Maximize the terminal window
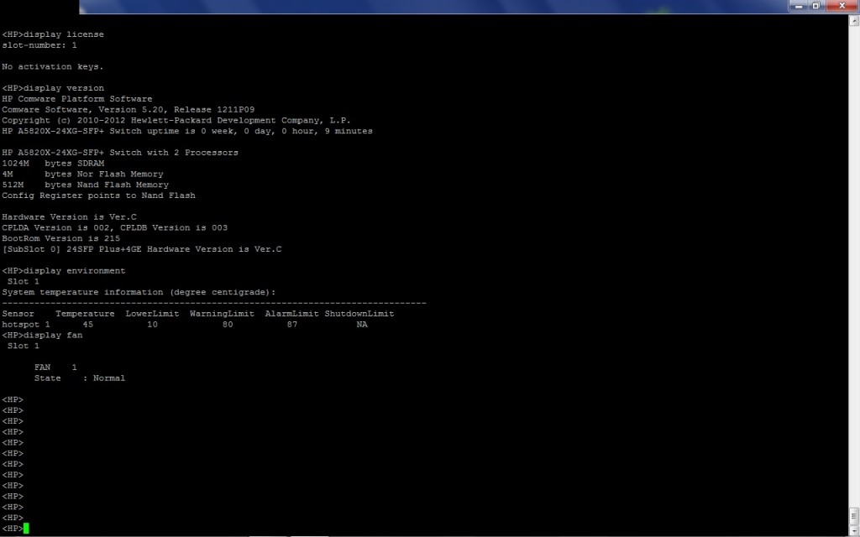 coord(815,6)
